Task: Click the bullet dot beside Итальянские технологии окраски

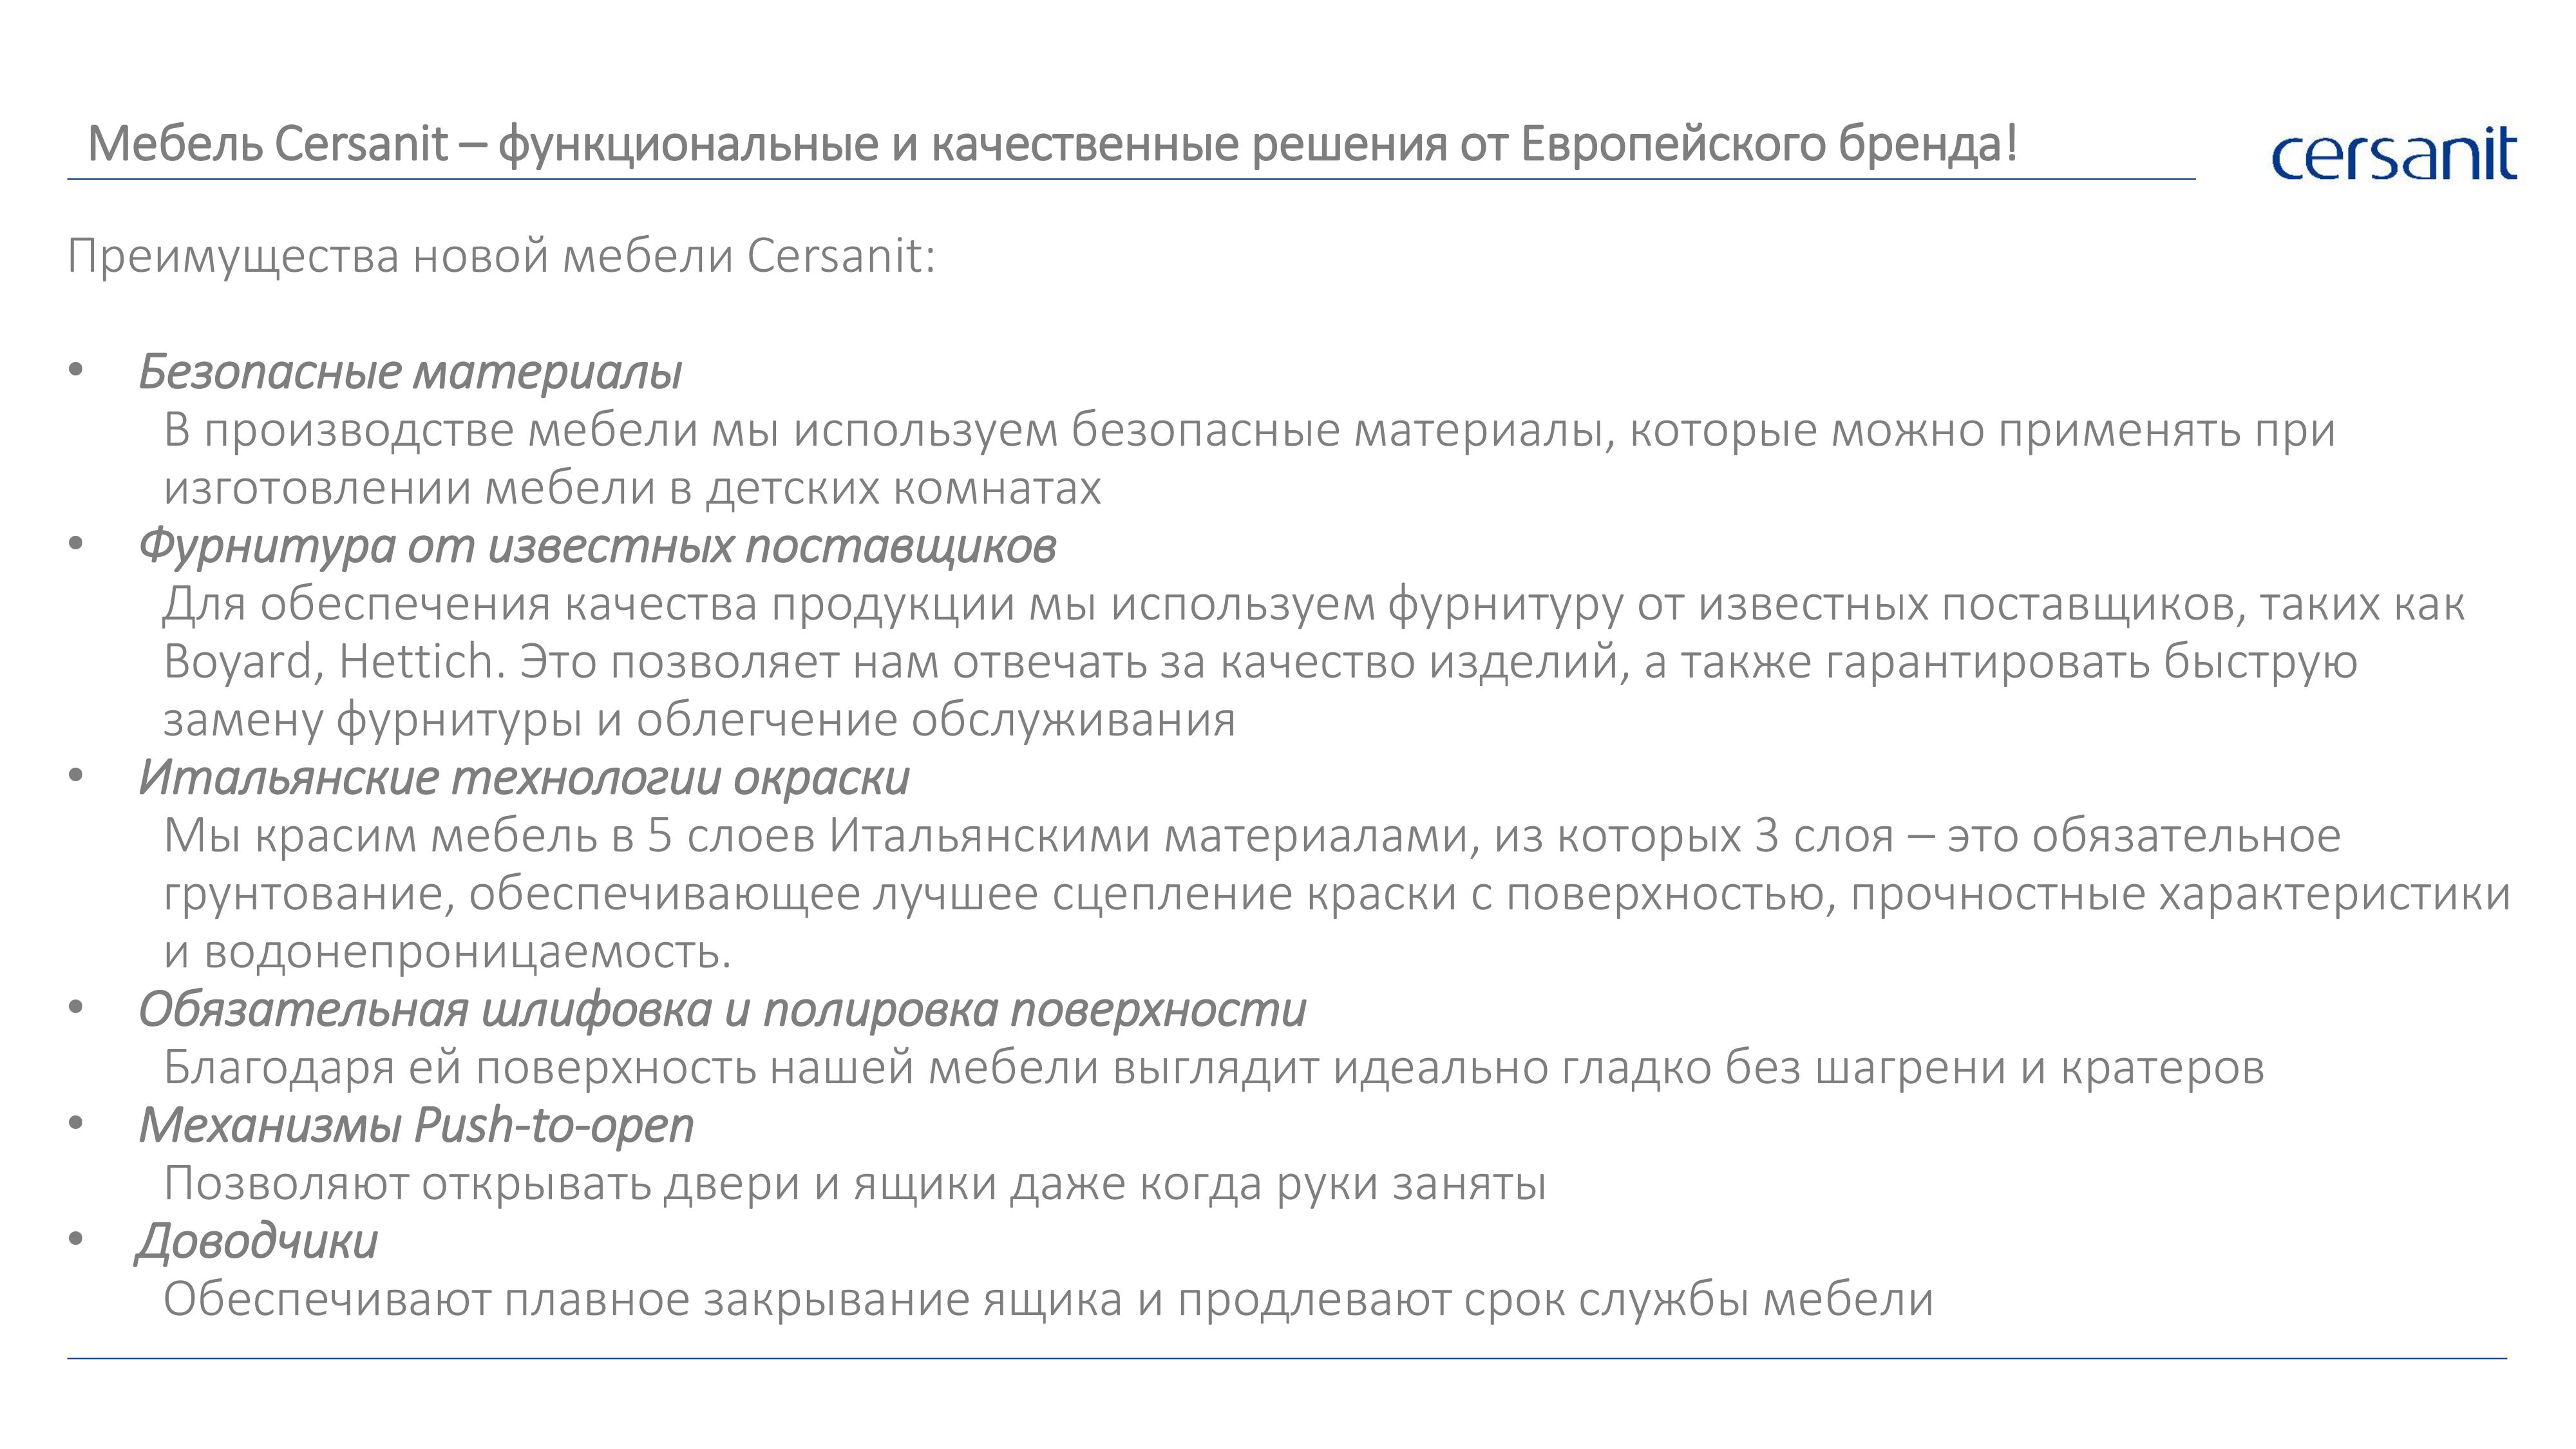Action: (75, 778)
